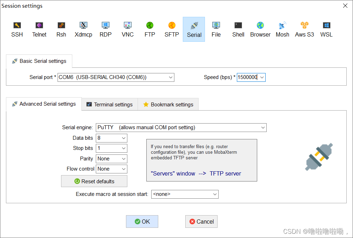Click the Reset defaults button
353x238 pixels.
94,181
